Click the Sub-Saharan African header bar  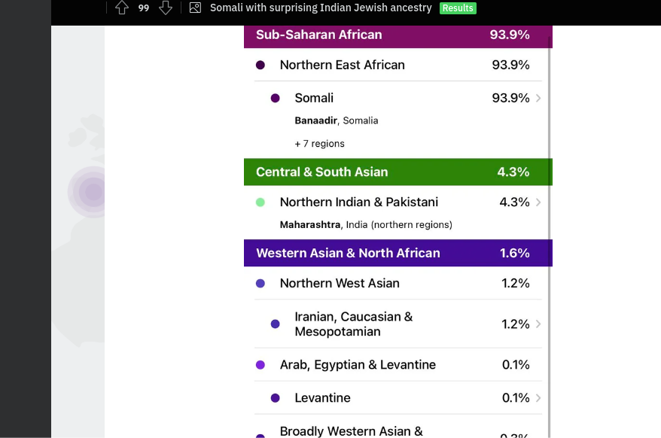pos(398,35)
